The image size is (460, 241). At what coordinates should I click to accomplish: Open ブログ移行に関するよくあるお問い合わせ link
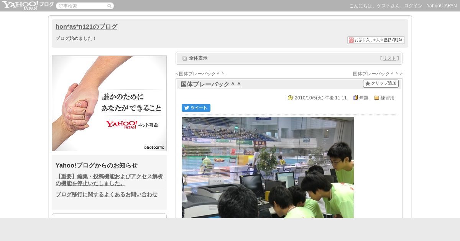click(x=107, y=194)
